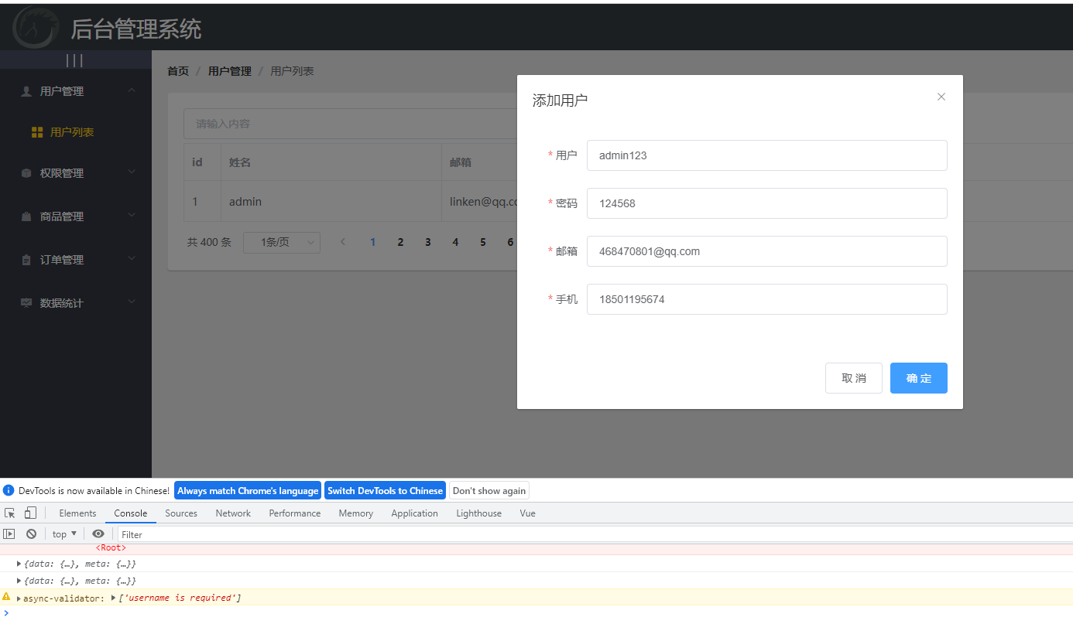The height and width of the screenshot is (617, 1073).
Task: Click the 邮箱 column header
Action: (461, 162)
